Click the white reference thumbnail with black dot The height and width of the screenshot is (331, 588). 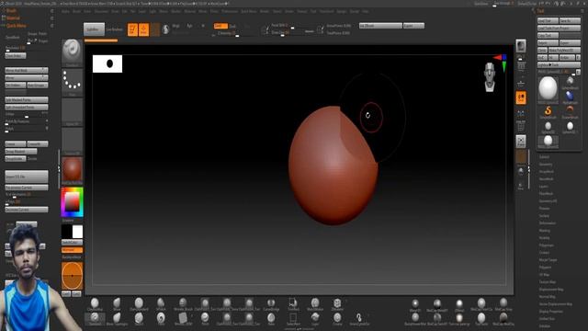(x=107, y=63)
